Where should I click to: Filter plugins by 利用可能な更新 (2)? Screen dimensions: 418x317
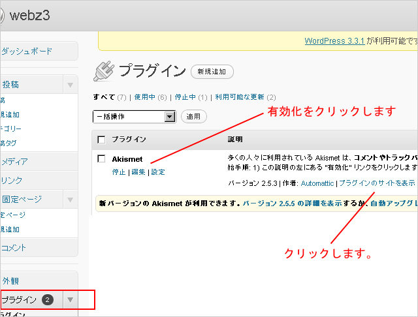[x=246, y=97]
